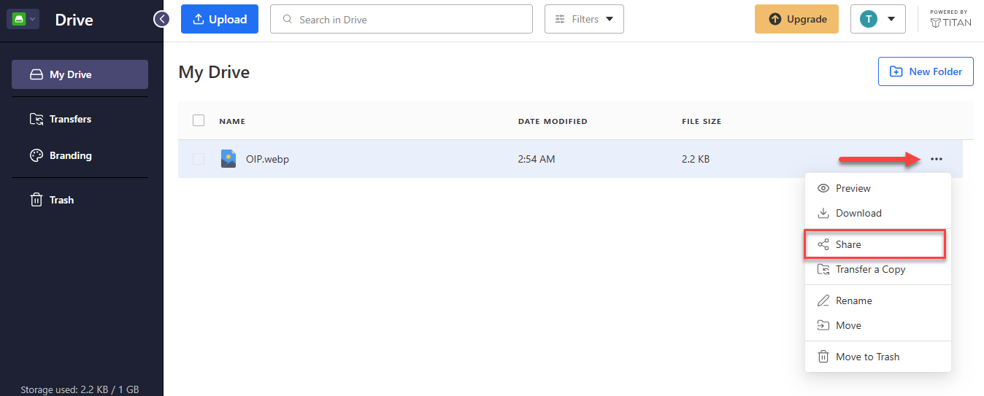Collapse the sidebar with the chevron button
Image resolution: width=984 pixels, height=396 pixels.
pos(161,19)
